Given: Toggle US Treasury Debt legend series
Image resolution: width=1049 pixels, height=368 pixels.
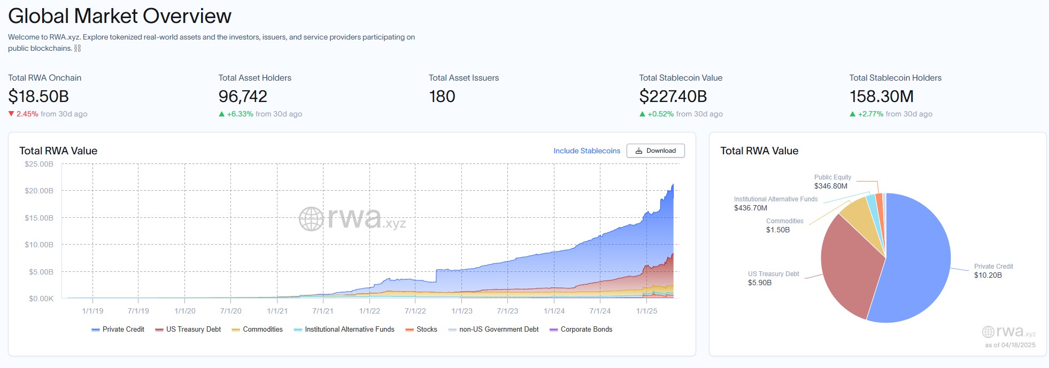Looking at the screenshot, I should tap(188, 330).
